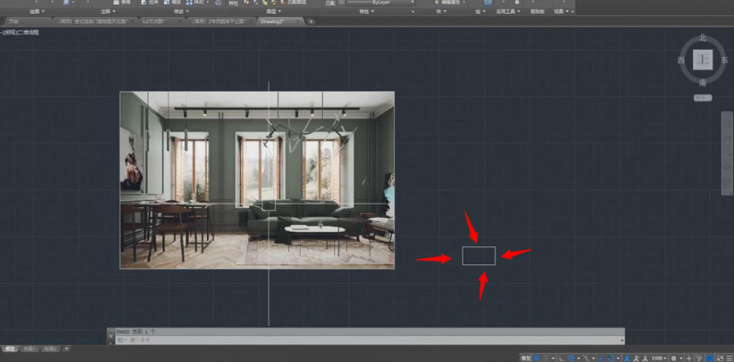Screen dimensions: 734x362
Task: Toggle hardware acceleration status icon
Action: (x=709, y=358)
